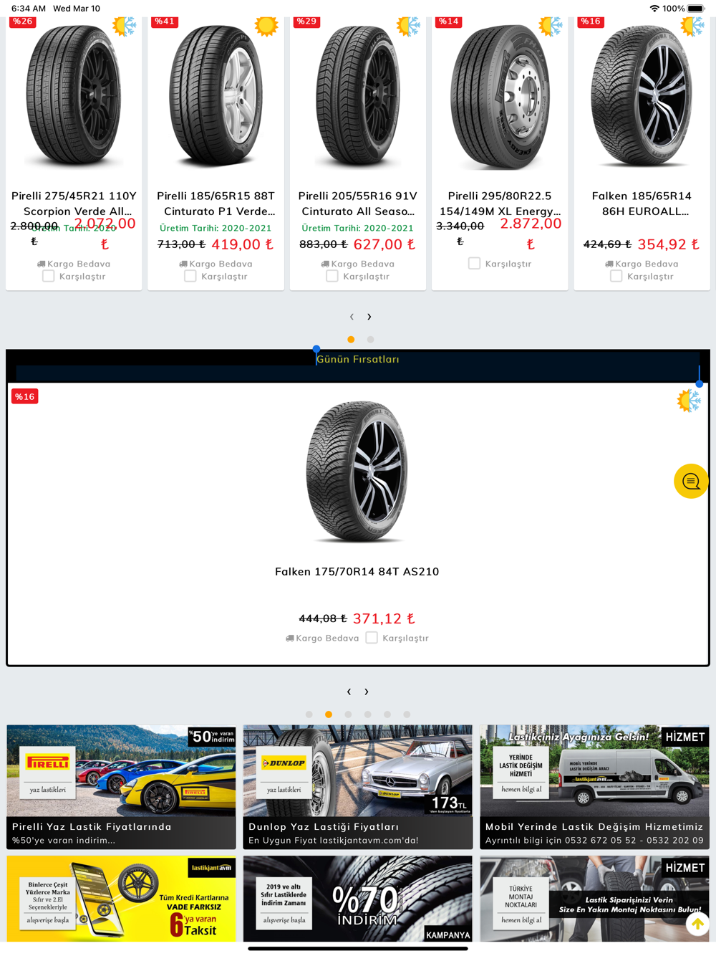Tap the yellow scroll-to-top arrow icon

coord(697,924)
